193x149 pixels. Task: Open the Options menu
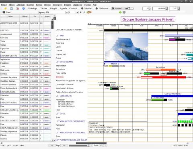[x=47, y=5]
